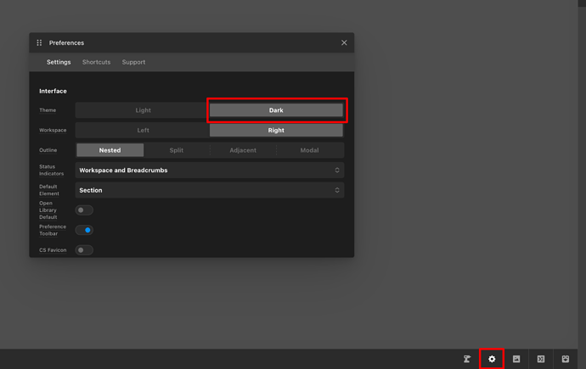Disable the Preference Toolbar switch

coord(84,230)
